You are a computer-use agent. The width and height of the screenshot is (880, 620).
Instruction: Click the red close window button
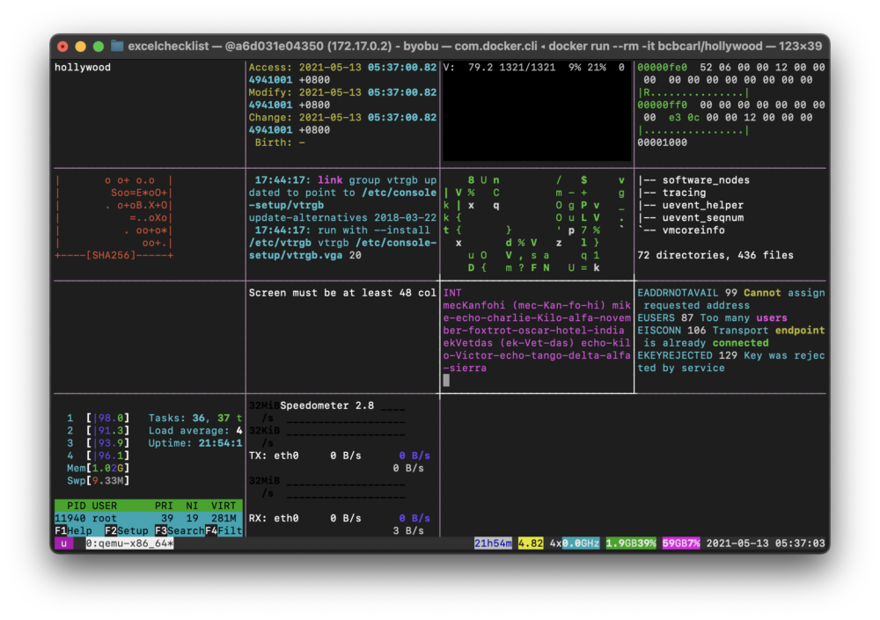pyautogui.click(x=62, y=47)
